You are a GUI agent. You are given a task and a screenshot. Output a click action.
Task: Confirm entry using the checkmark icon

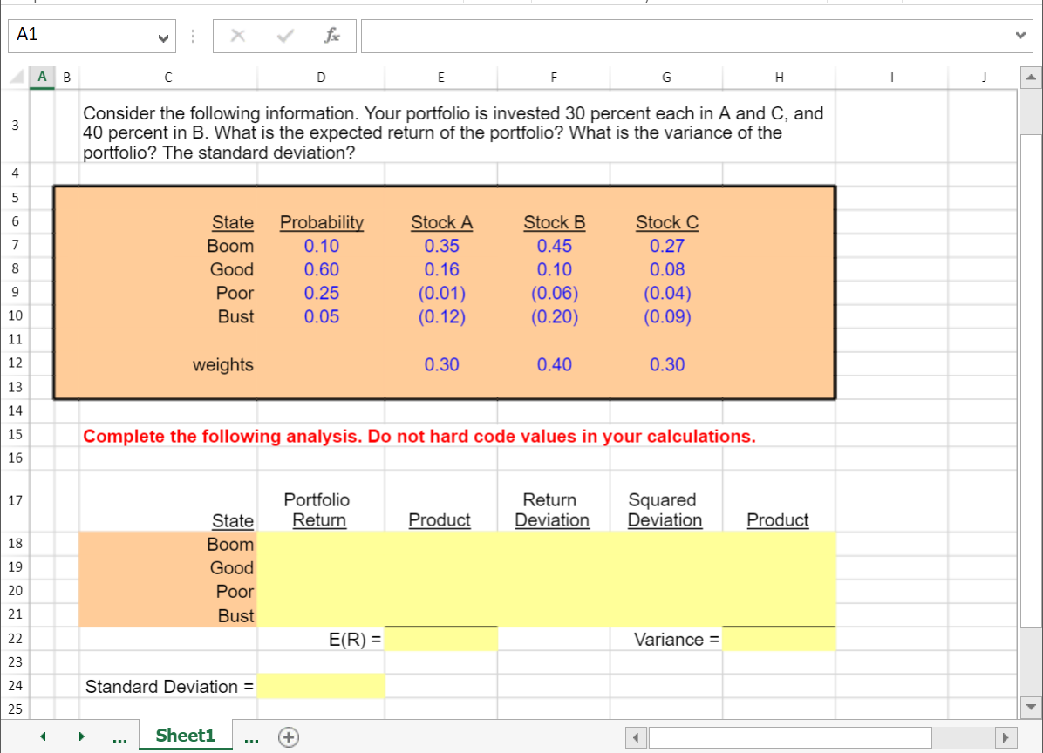[x=285, y=36]
